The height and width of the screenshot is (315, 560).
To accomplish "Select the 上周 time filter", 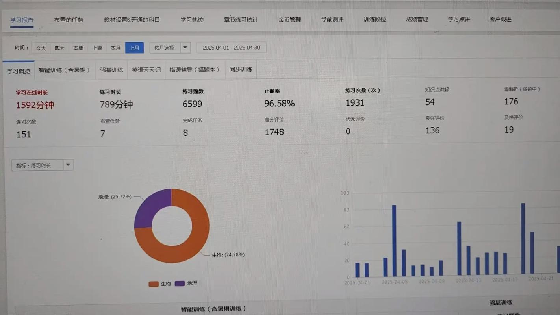I will 97,48.
